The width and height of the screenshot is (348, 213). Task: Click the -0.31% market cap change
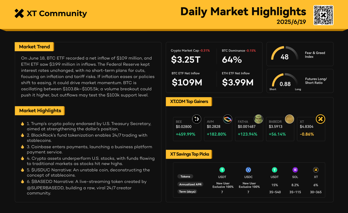(x=204, y=51)
